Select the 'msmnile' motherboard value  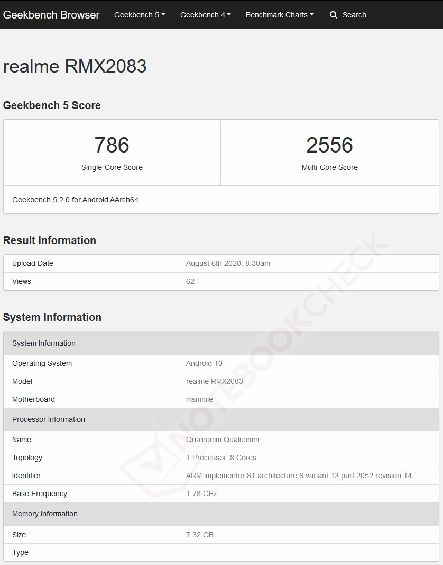[199, 399]
